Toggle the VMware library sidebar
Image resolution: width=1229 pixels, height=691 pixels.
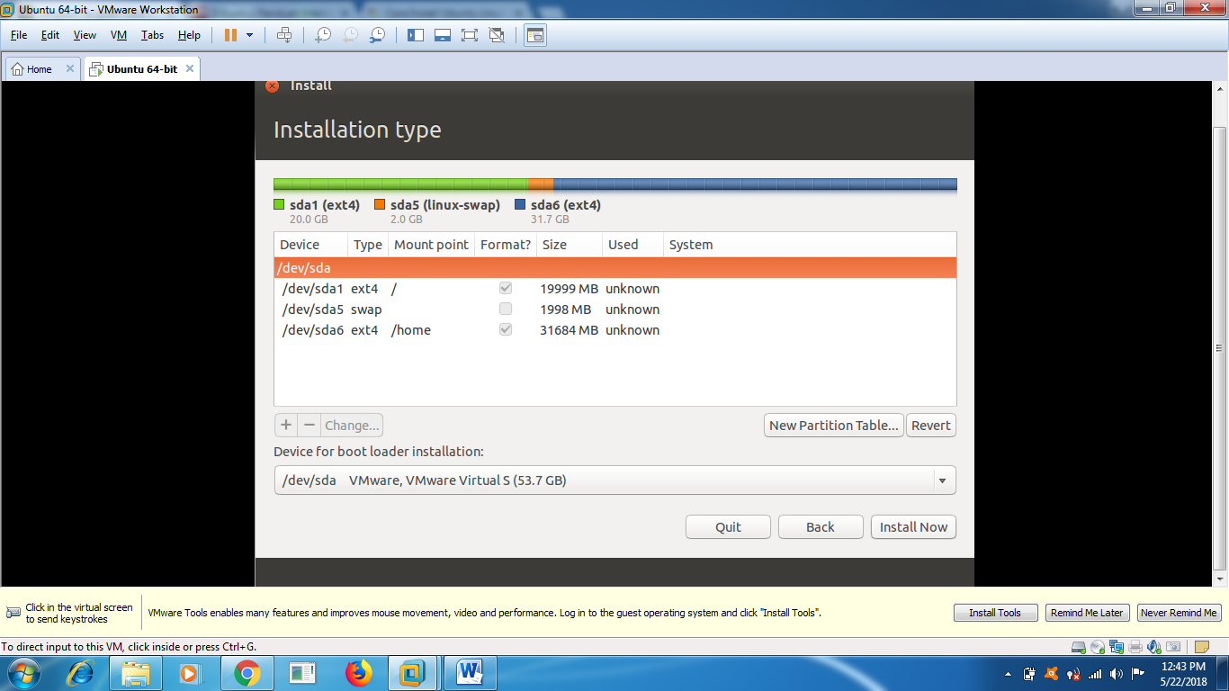click(x=415, y=34)
